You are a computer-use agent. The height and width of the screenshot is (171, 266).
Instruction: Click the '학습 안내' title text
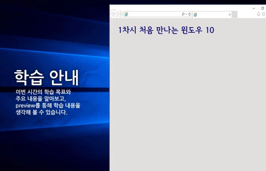point(47,77)
